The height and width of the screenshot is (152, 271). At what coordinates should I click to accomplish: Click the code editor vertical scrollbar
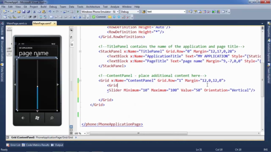[x=263, y=79]
